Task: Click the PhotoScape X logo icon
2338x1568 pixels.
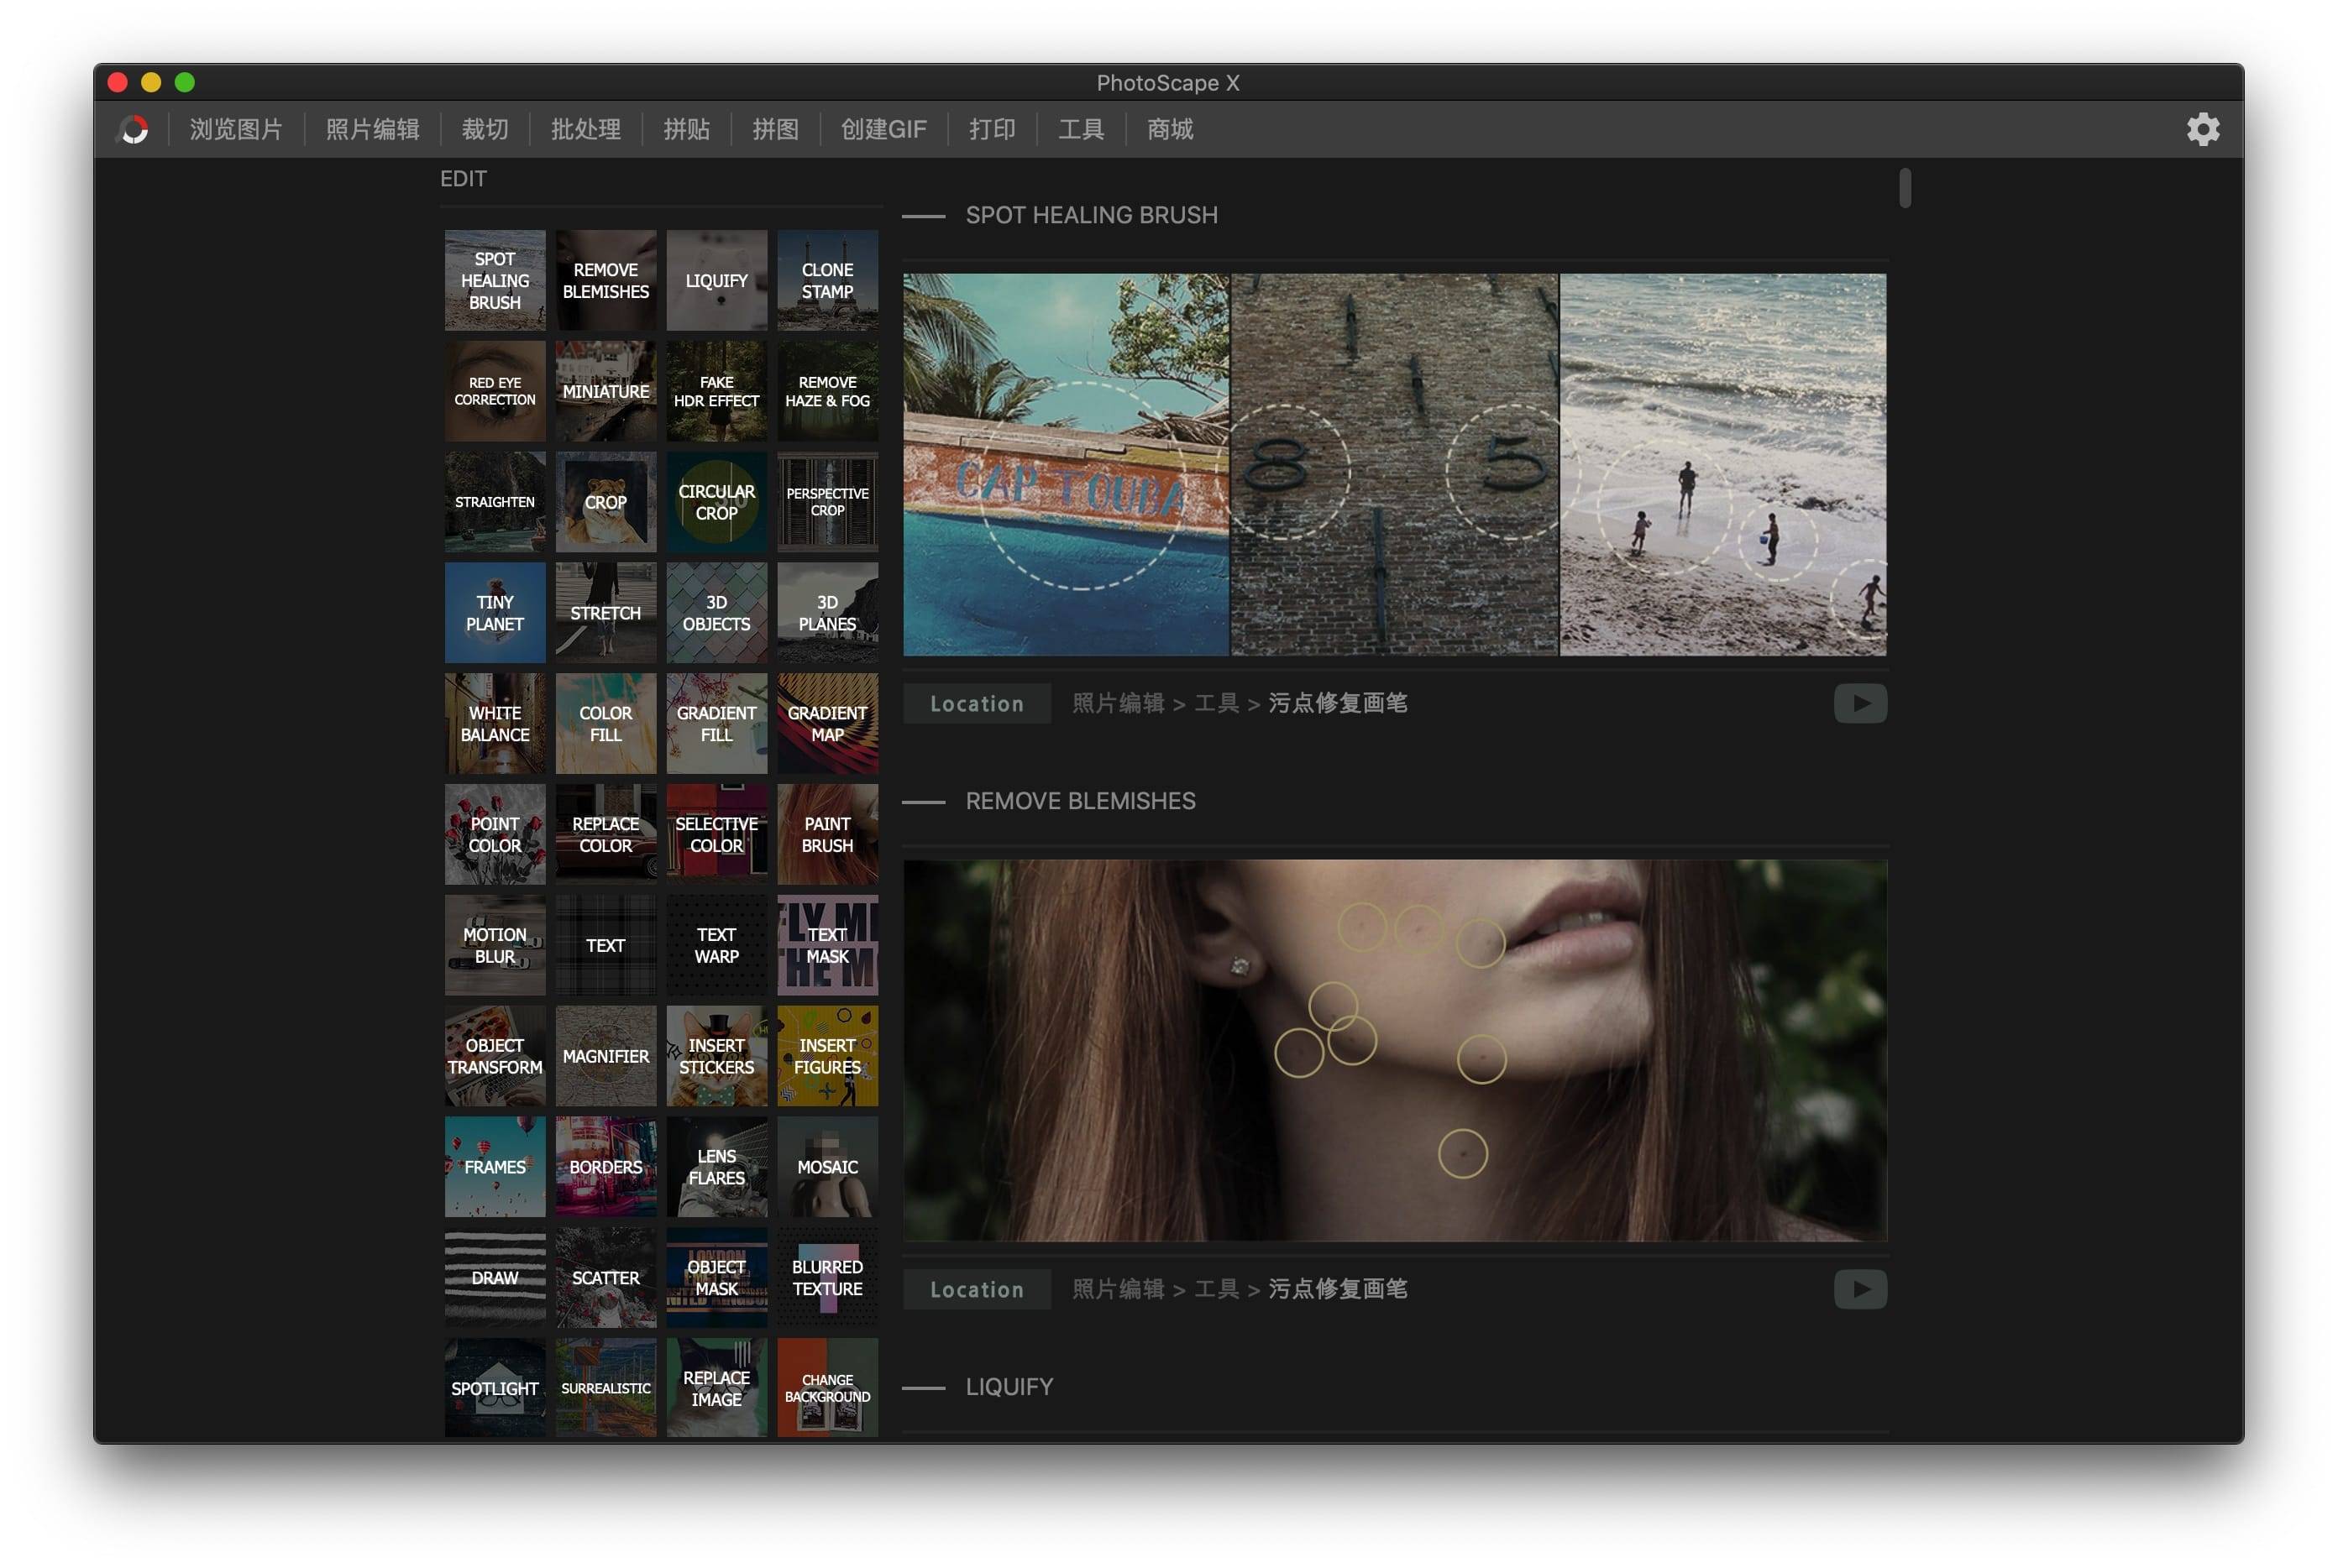Action: 134,129
